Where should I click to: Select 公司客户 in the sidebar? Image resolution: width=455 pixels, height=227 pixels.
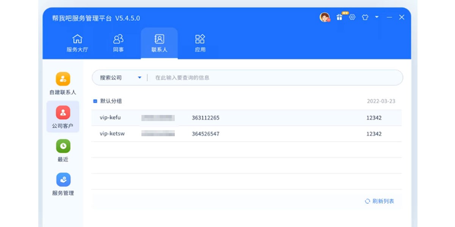(x=63, y=117)
